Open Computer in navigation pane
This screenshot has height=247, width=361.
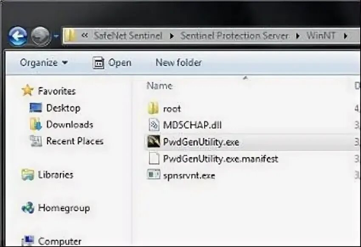coord(59,241)
